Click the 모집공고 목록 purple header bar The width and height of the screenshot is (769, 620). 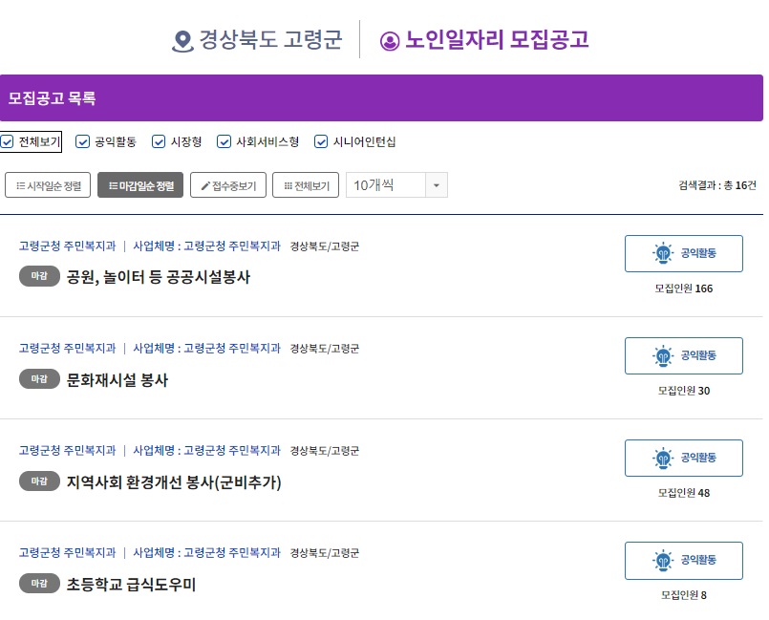(381, 98)
